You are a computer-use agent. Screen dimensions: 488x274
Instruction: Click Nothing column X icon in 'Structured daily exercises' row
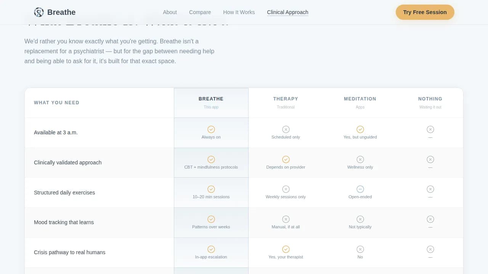pyautogui.click(x=430, y=189)
